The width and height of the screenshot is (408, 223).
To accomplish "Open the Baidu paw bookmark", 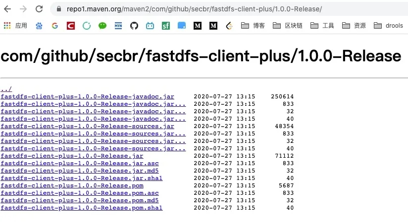I will (39, 26).
